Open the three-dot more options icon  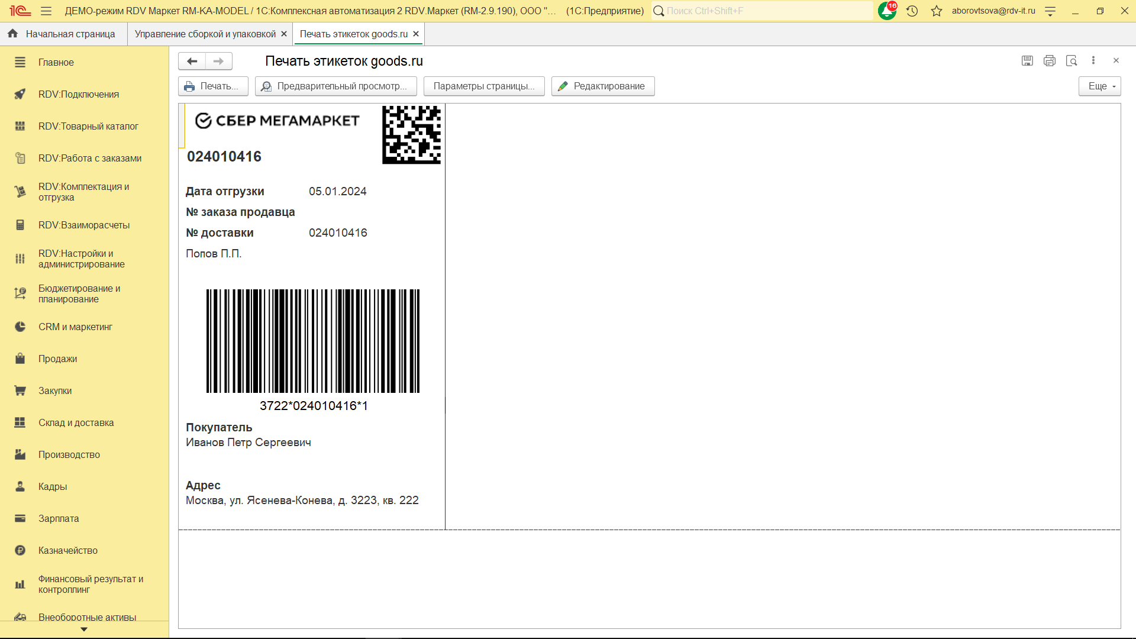[1093, 60]
